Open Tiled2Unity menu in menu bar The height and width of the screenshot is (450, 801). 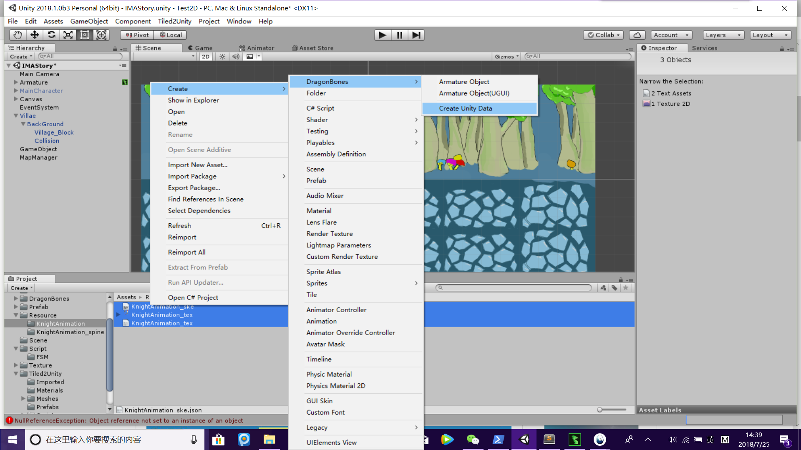pos(174,21)
